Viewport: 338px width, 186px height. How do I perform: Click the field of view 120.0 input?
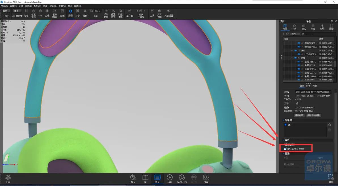pos(98,11)
